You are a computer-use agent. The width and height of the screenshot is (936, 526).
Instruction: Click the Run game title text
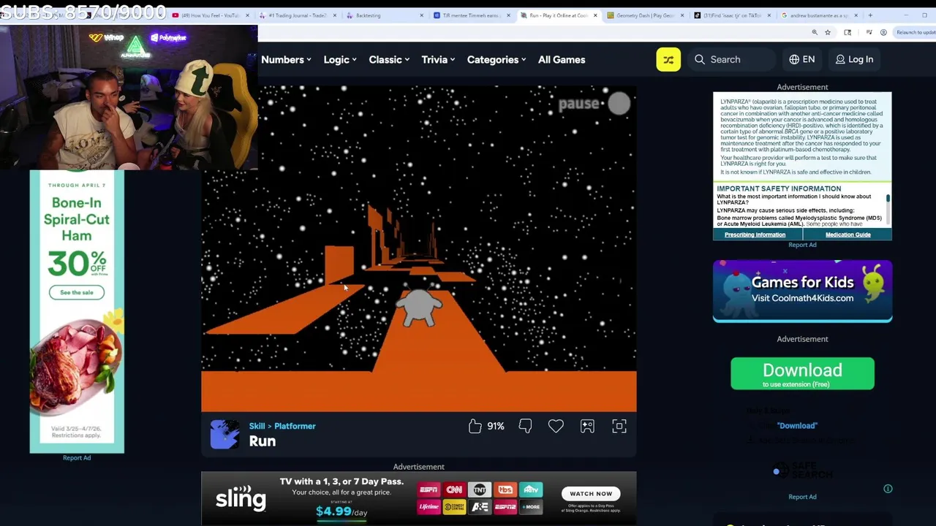[x=262, y=441]
